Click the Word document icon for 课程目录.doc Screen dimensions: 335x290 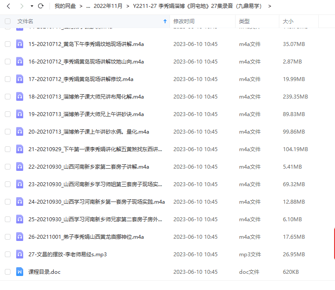point(20,272)
